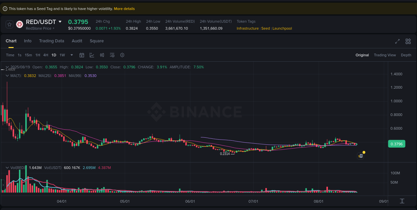Select the 1W timeframe option
The image size is (417, 210).
tap(62, 55)
